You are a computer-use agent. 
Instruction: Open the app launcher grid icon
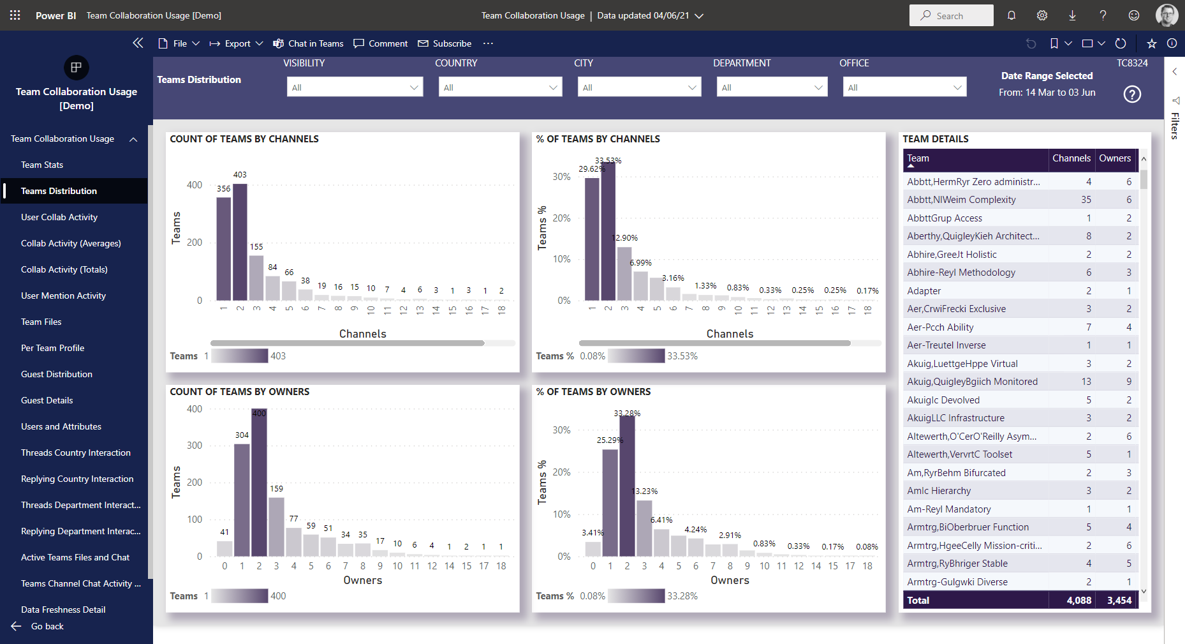(x=15, y=15)
